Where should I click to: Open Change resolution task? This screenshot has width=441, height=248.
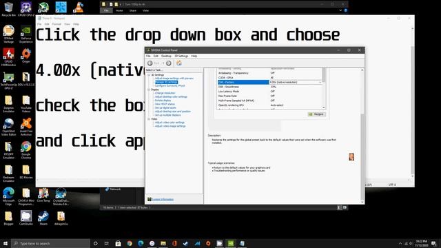point(165,93)
